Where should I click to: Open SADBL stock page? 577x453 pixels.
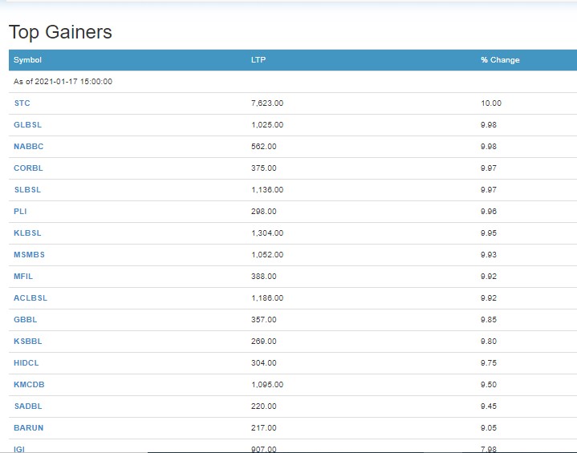click(x=27, y=406)
